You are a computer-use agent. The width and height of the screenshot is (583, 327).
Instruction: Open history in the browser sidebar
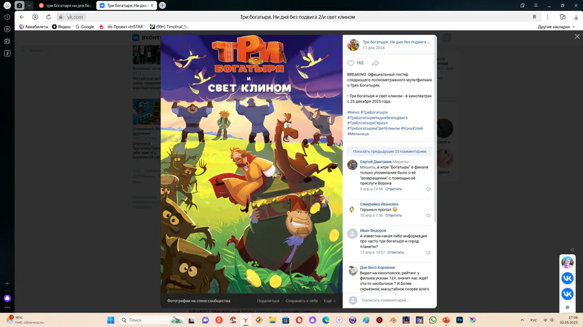(7, 17)
